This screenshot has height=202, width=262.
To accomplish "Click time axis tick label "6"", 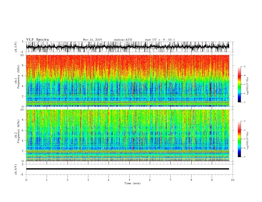I will [x=150, y=180].
